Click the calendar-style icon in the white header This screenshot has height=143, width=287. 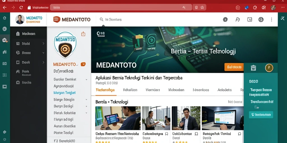pos(250,20)
